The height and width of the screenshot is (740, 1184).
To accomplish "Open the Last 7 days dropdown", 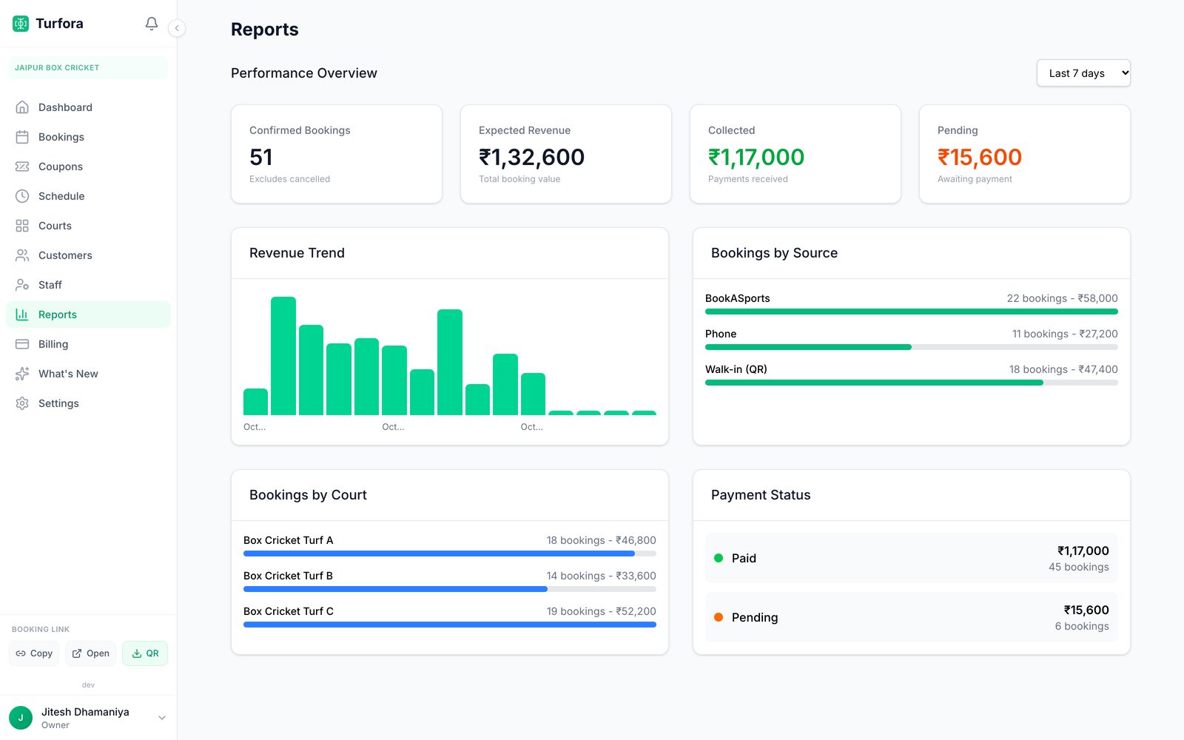I will [x=1083, y=73].
